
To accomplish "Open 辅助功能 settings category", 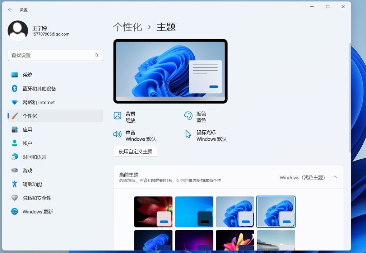I will coord(55,184).
